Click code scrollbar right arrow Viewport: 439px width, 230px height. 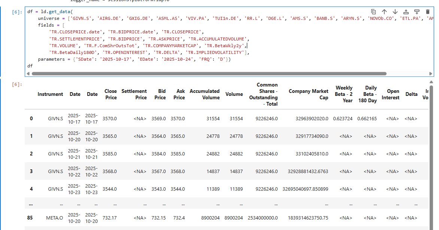[x=431, y=74]
